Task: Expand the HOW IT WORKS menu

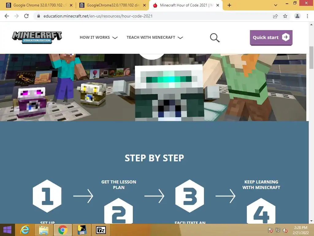Action: click(98, 37)
